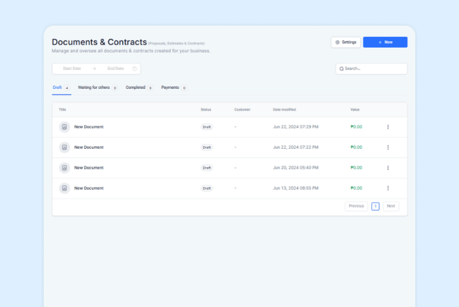Open three-dot menu for Jun 20 document

pos(388,168)
